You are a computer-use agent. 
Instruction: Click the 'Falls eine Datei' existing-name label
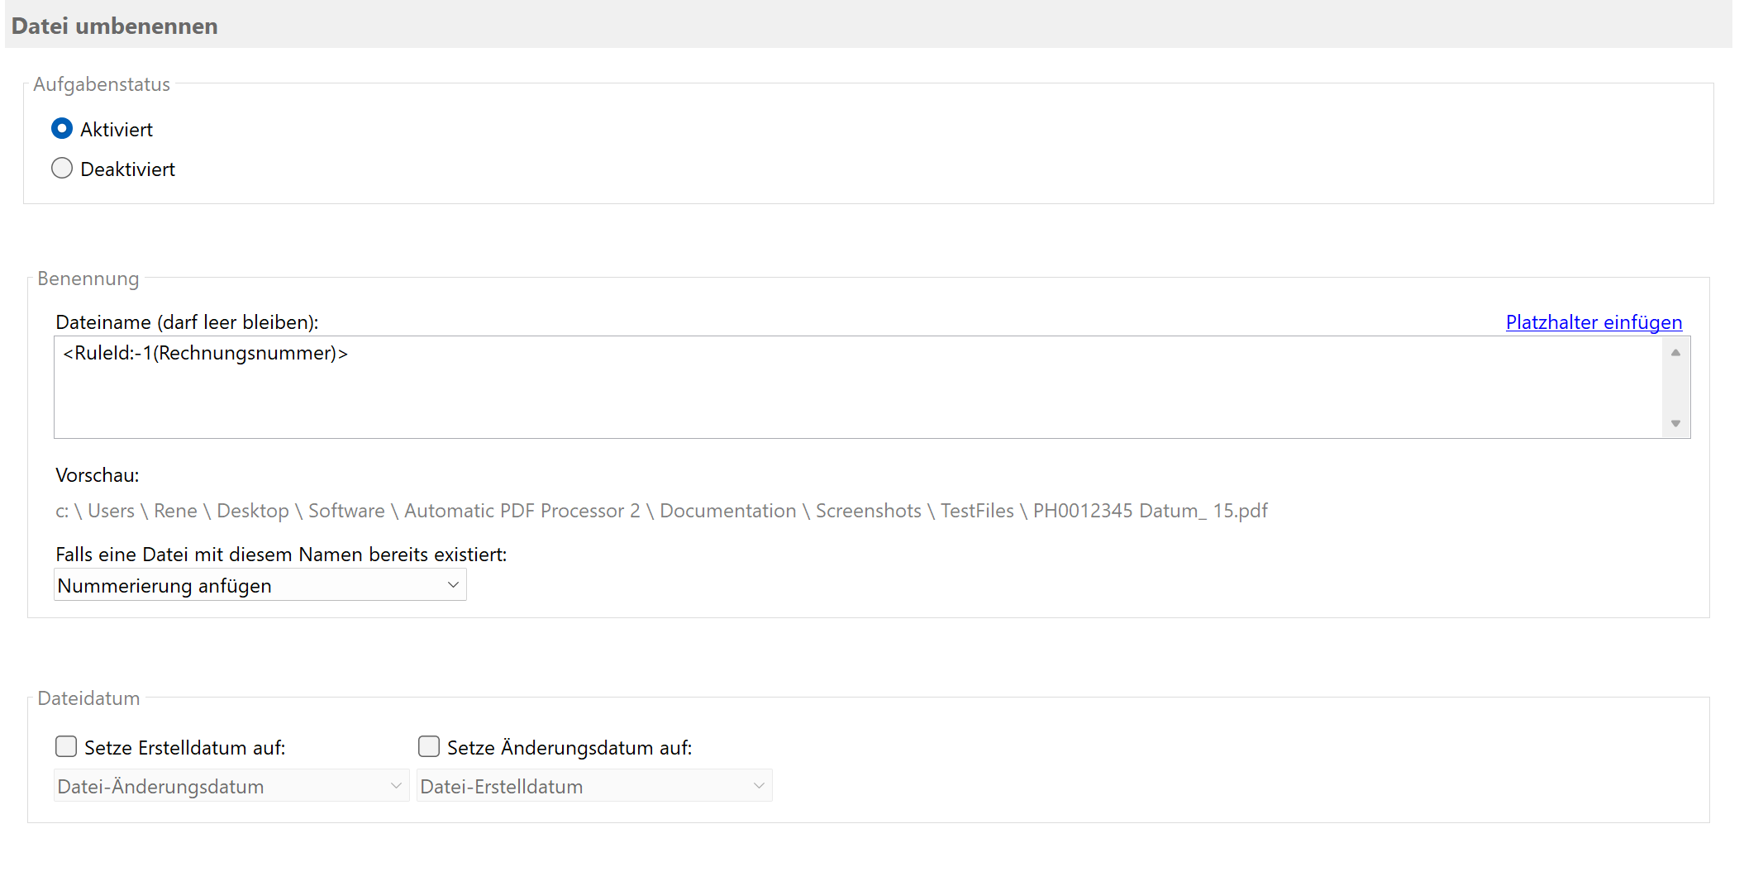(x=281, y=555)
